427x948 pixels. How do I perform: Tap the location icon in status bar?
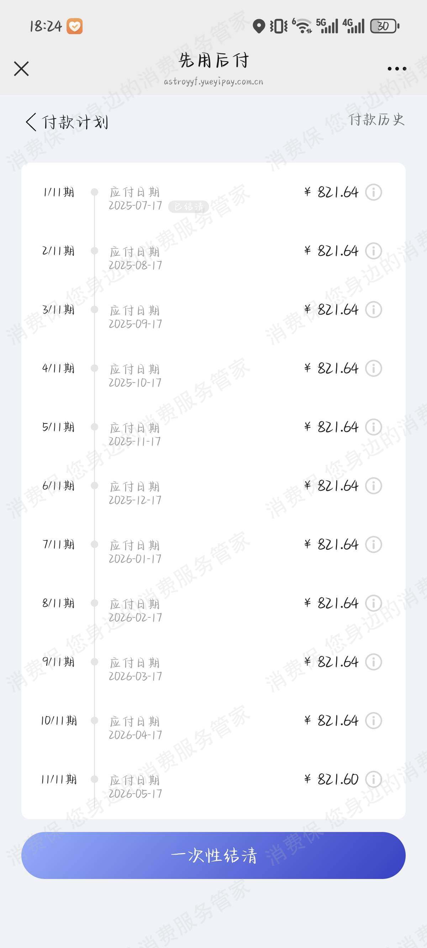click(x=259, y=26)
